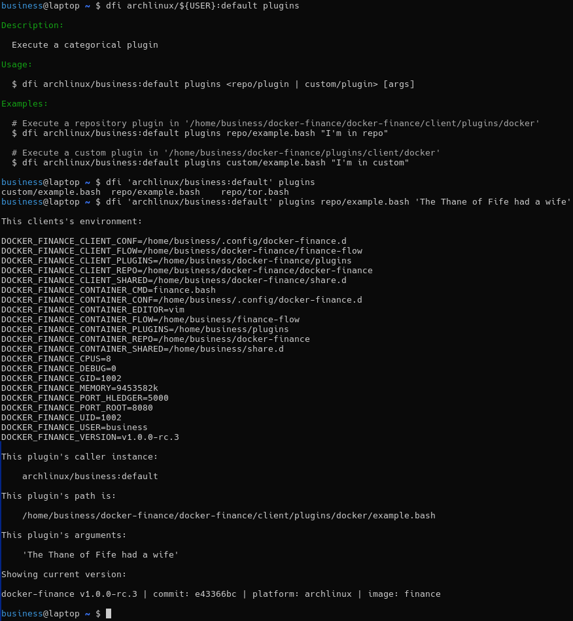573x621 pixels.
Task: Click "Showing current version:" text
Action: [x=64, y=575]
